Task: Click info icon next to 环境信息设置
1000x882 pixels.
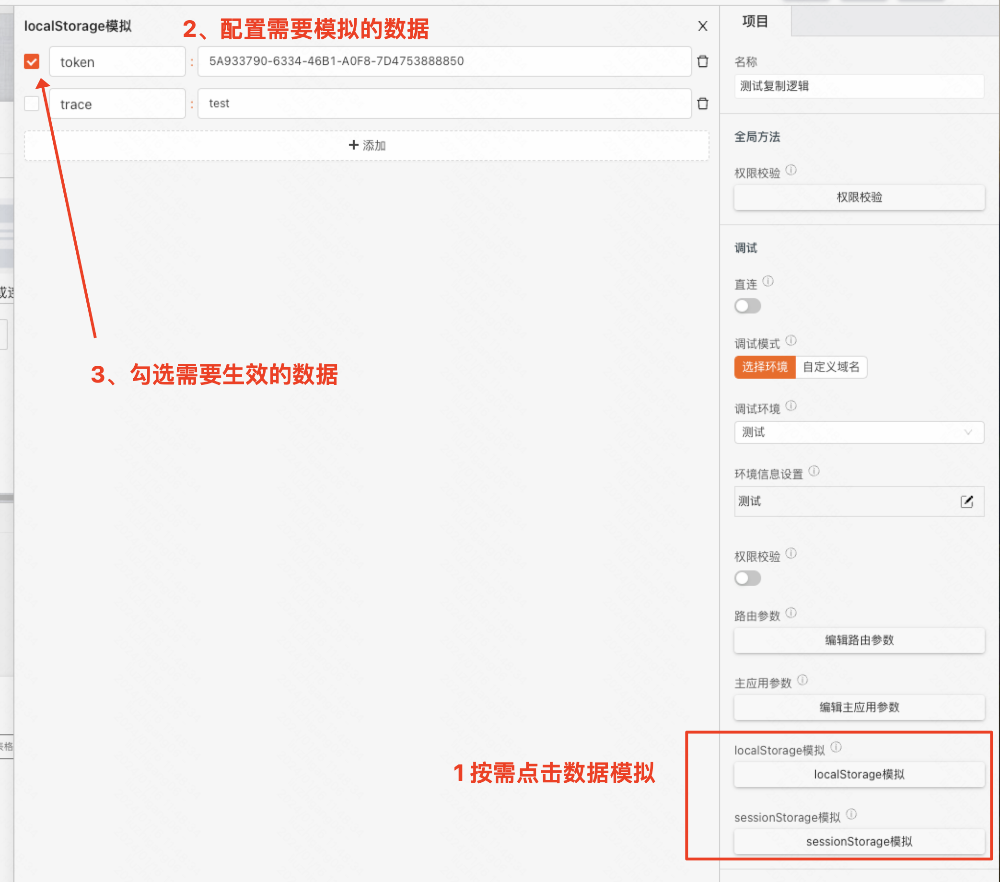Action: coord(814,471)
